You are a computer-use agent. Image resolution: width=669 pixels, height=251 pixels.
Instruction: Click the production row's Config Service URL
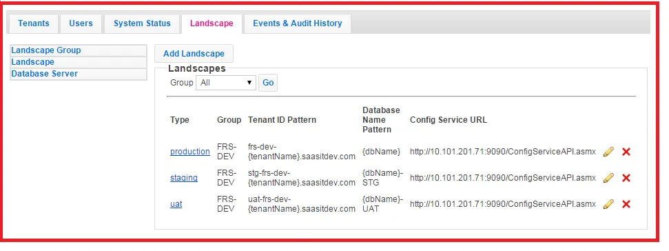pyautogui.click(x=503, y=152)
